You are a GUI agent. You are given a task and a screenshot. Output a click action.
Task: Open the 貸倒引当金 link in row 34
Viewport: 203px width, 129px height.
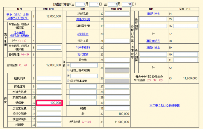(153, 14)
